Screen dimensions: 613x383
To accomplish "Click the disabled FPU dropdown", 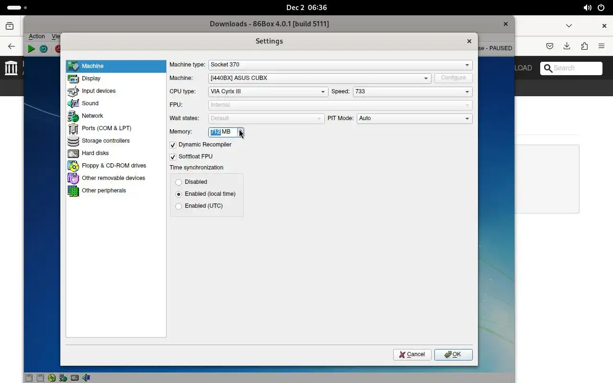I will [341, 105].
